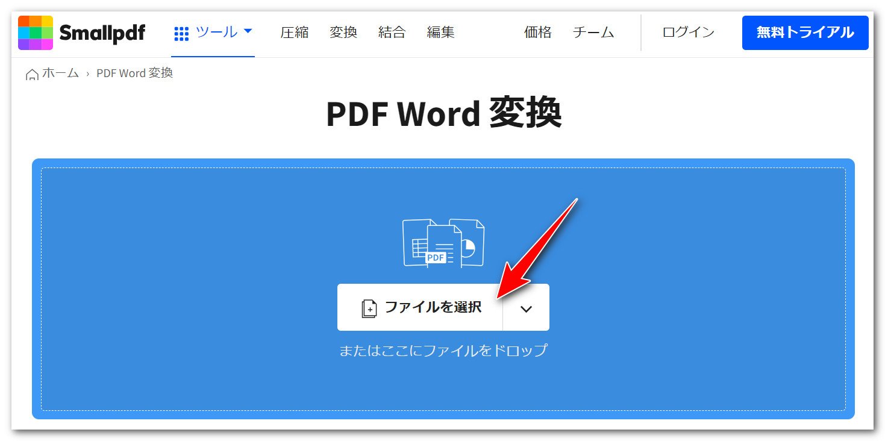Start the 無料トライアル
This screenshot has width=885, height=441.
805,33
